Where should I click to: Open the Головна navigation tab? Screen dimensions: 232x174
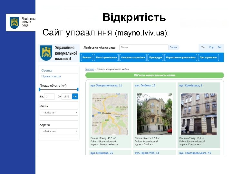point(87,58)
